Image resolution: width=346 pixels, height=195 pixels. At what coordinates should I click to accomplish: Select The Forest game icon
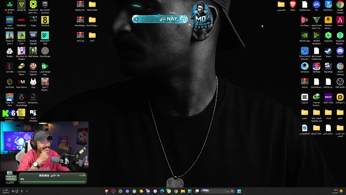click(9, 83)
